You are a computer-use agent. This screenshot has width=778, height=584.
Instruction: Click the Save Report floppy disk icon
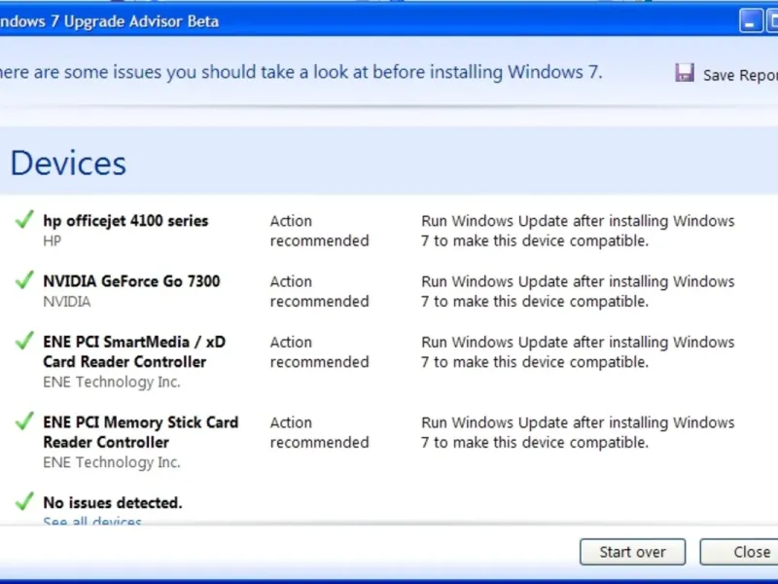coord(685,73)
